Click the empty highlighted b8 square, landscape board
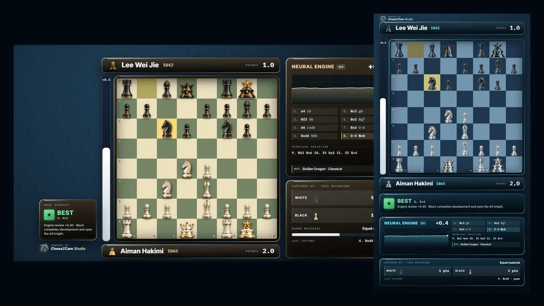Viewport: 544px width, 306px height. click(147, 88)
